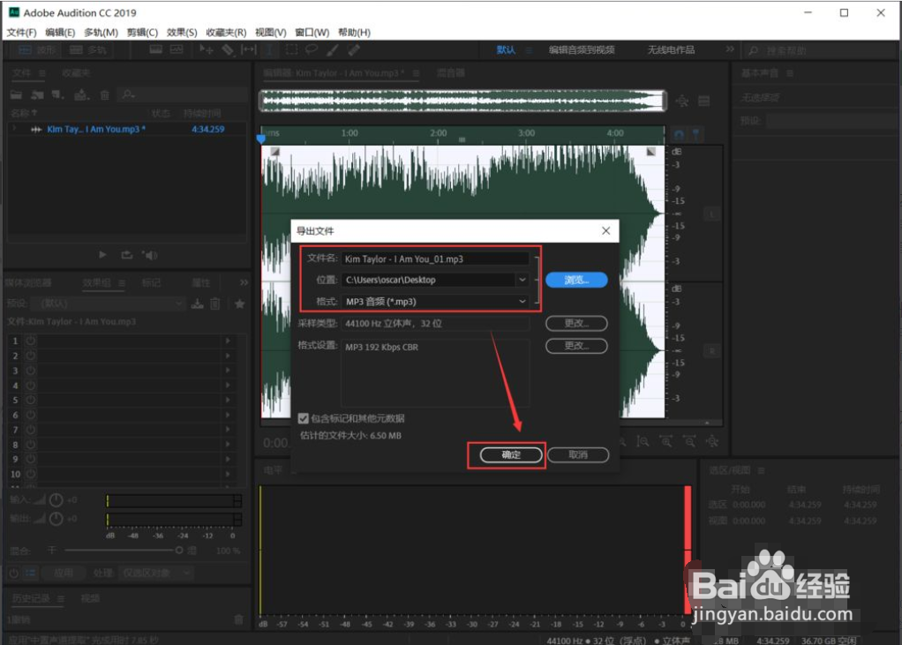Screen dimensions: 902x645
Task: Select the Marquee Selection tool
Action: click(x=291, y=50)
